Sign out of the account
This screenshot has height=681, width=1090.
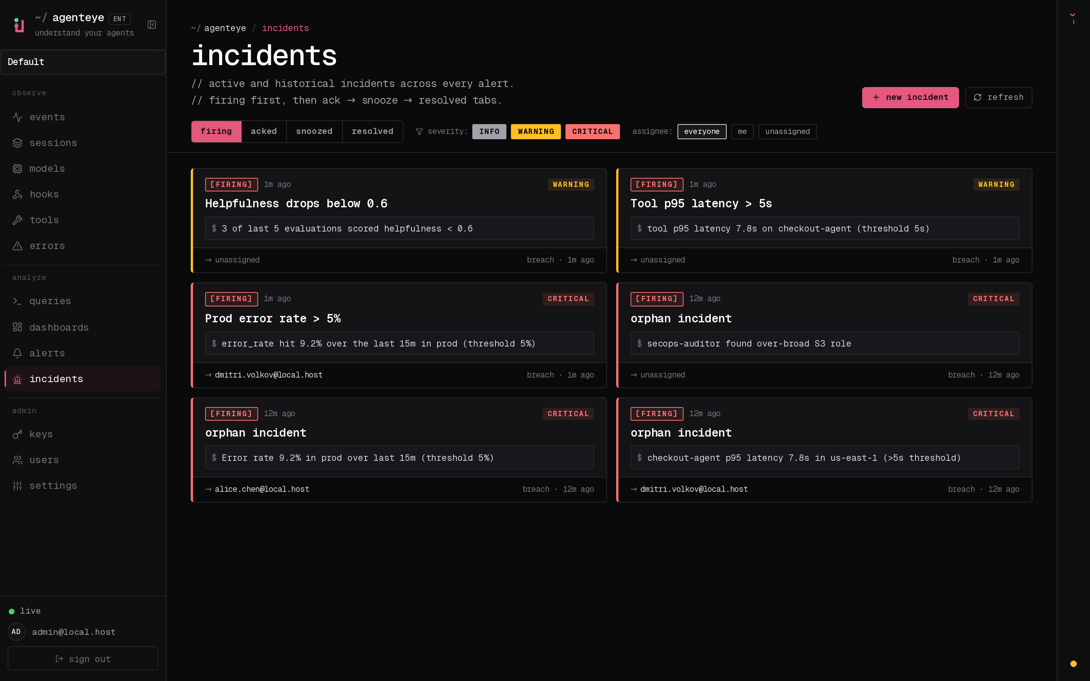83,658
